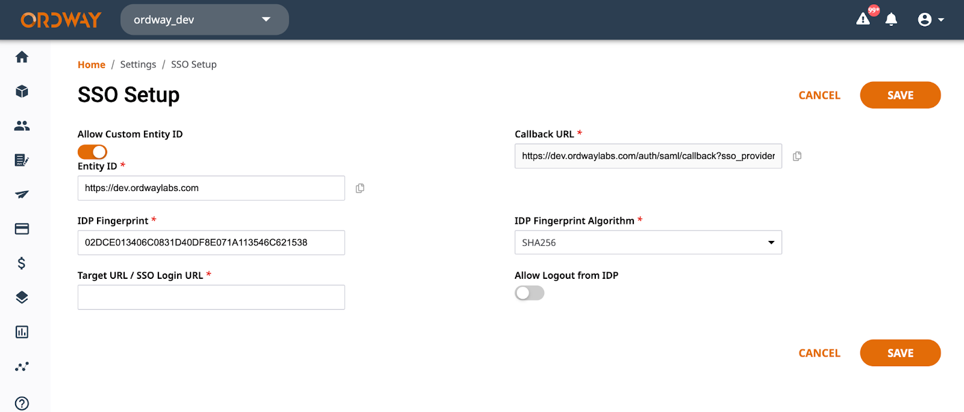Disable Allow Custom Entity ID toggle
Image resolution: width=964 pixels, height=412 pixels.
[92, 152]
